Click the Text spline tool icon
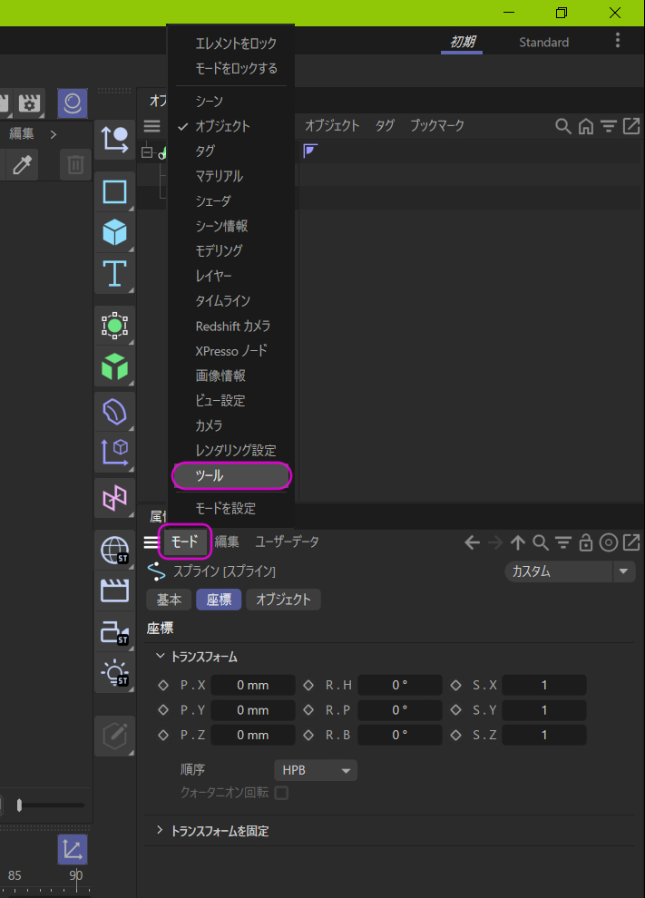This screenshot has width=645, height=898. coord(114,272)
